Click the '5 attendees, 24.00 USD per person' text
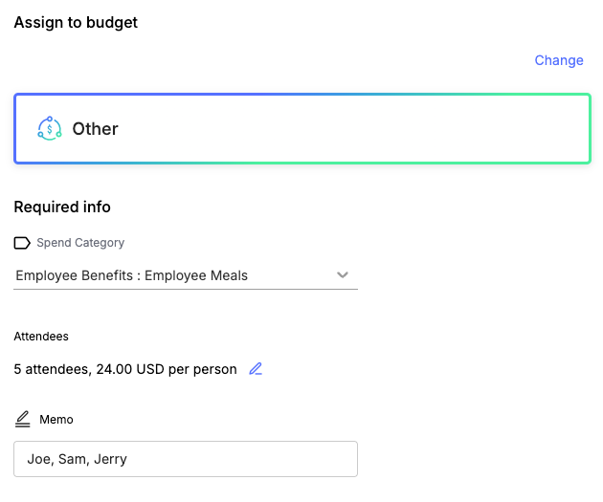Screen dimensions: 603x502 point(125,369)
